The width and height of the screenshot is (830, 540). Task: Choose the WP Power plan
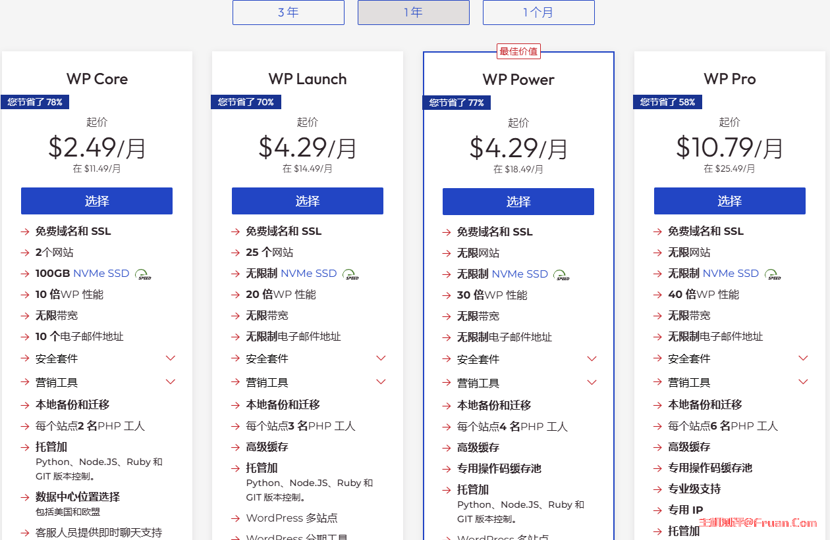coord(518,201)
